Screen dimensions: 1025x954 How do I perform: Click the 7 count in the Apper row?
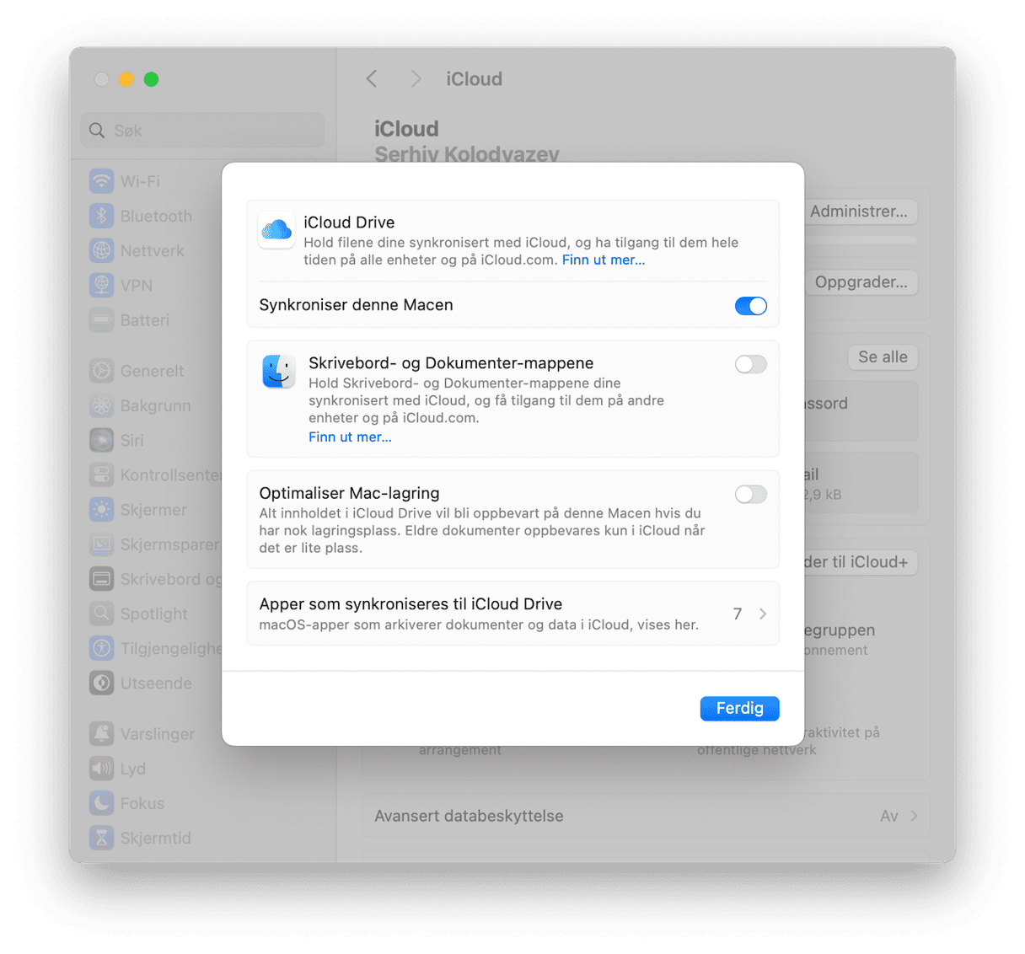(738, 614)
